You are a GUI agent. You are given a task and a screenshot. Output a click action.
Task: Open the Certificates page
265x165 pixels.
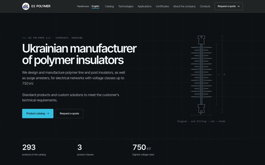point(162,6)
